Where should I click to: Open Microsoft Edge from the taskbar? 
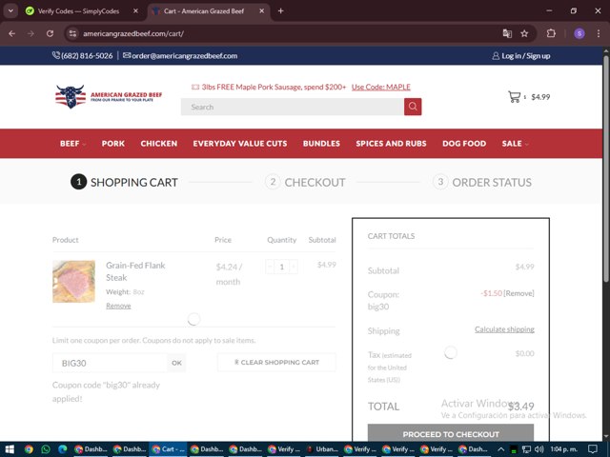63,449
